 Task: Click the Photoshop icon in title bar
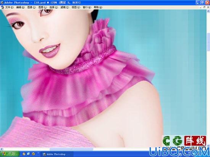2,2
